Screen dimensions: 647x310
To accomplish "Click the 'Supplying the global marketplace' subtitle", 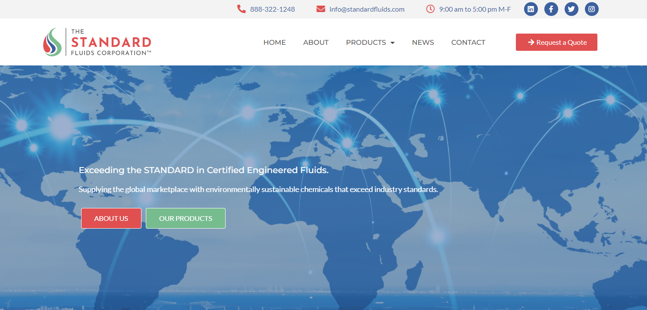I will click(x=258, y=189).
